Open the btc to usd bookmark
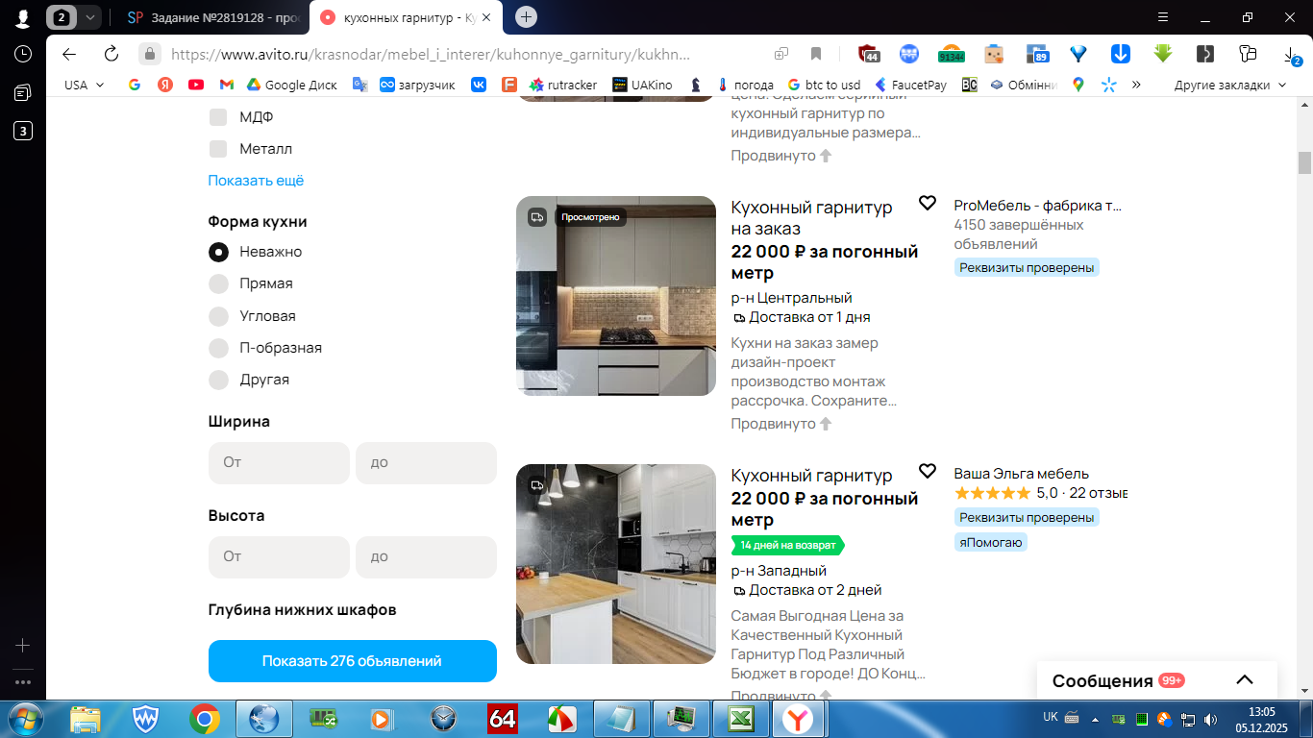 click(x=824, y=85)
